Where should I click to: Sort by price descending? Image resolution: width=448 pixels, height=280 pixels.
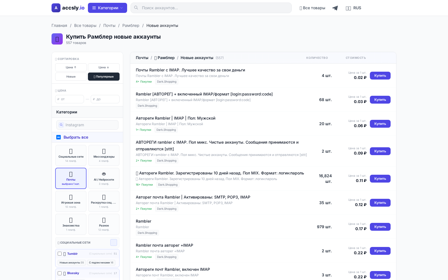104,67
